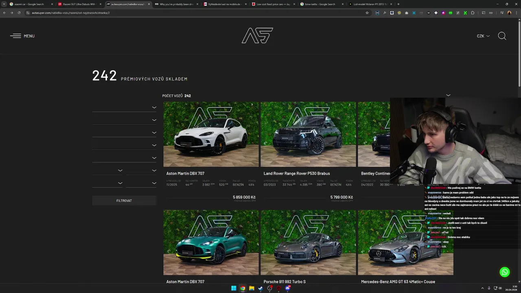Click the 5 799 000 Kč price

tap(341, 197)
